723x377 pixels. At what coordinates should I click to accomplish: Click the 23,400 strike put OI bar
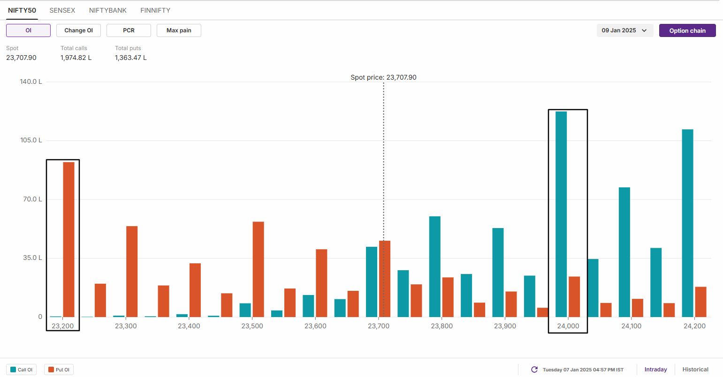click(195, 290)
